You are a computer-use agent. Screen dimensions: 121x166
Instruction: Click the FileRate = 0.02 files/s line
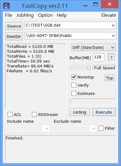(x=29, y=71)
